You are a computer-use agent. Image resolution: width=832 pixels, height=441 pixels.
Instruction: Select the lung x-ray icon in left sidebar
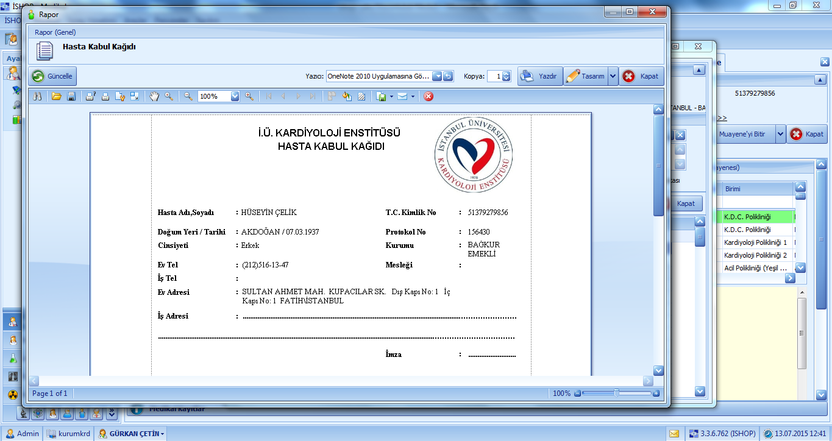13,376
